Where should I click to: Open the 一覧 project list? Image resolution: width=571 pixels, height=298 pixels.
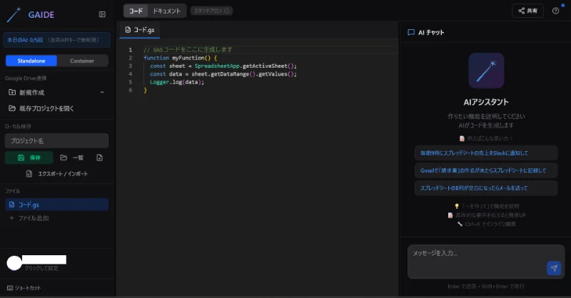[72, 158]
